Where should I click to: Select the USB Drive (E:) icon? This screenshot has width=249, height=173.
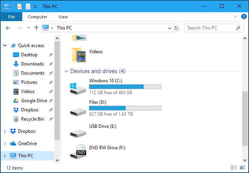coord(78,131)
